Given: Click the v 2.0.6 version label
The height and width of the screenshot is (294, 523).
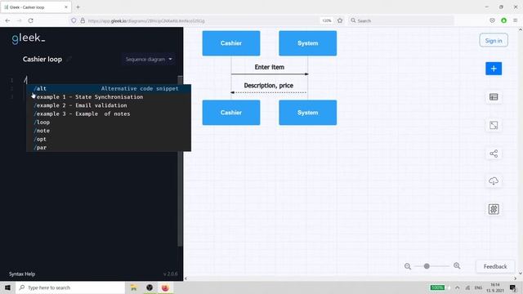Looking at the screenshot, I should tap(171, 274).
